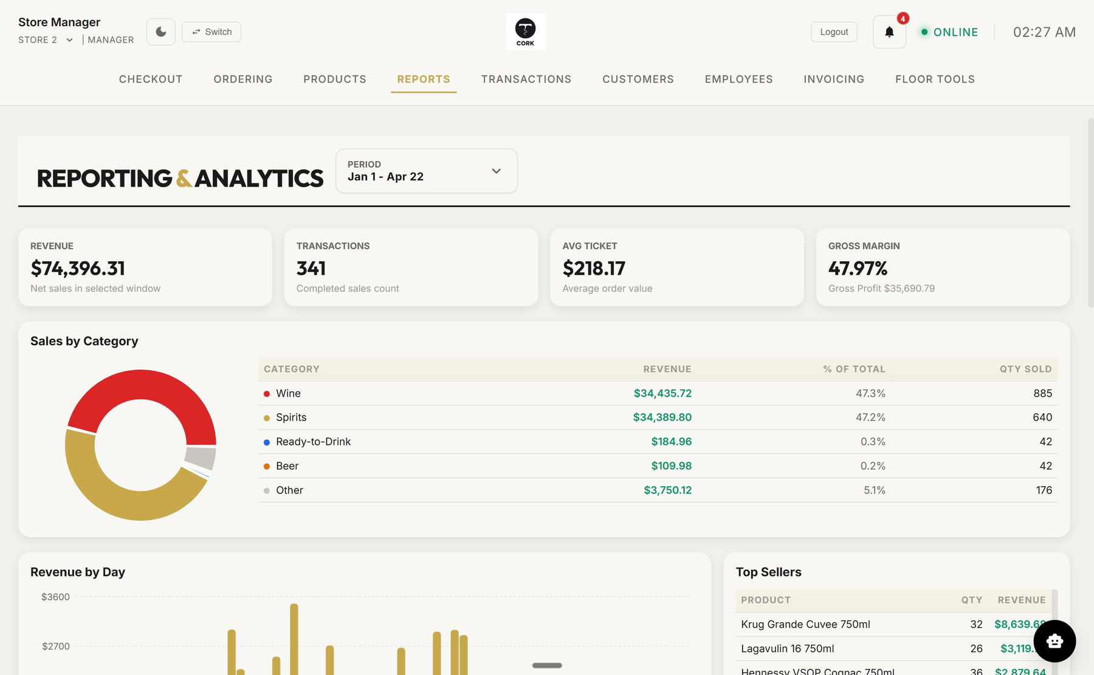Click the notification badge showing 4
Viewport: 1094px width, 675px height.
point(903,19)
